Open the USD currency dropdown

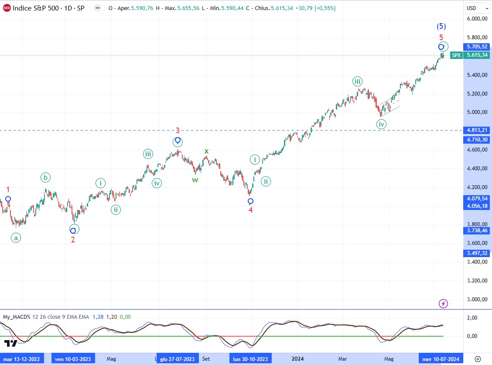pyautogui.click(x=477, y=8)
